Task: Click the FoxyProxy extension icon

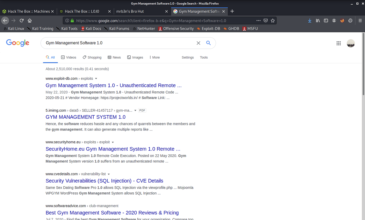Action: tap(342, 21)
